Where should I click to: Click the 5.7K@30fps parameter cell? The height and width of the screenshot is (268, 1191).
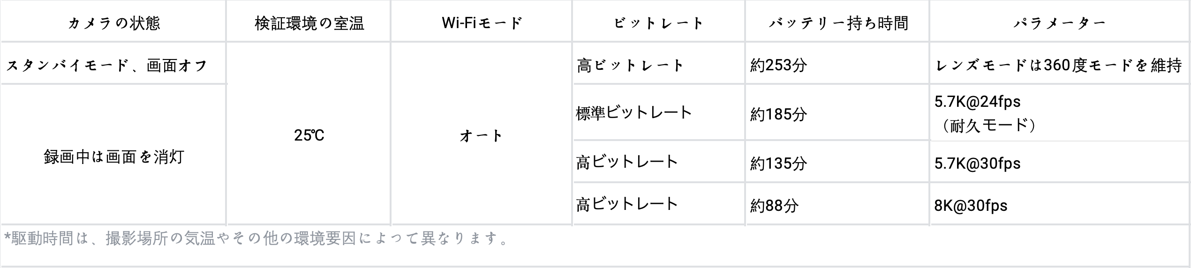click(977, 163)
